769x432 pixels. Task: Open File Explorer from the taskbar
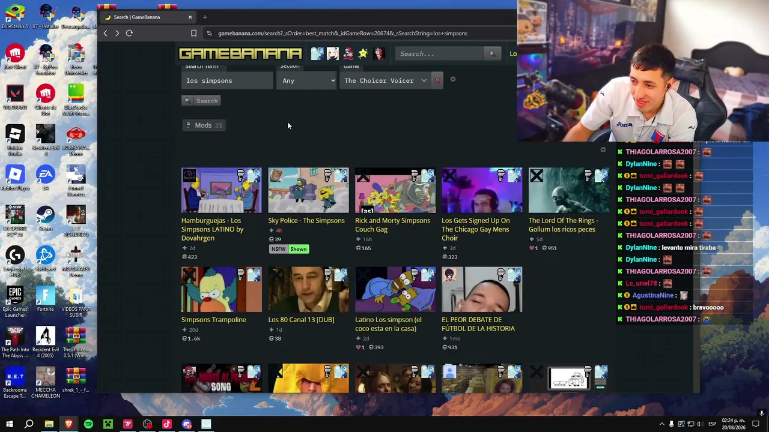[49, 424]
